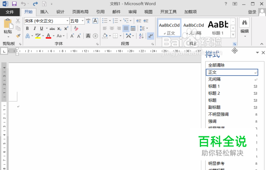The image size is (266, 170).
Task: Open font color dropdown arrow
Action: [53, 36]
